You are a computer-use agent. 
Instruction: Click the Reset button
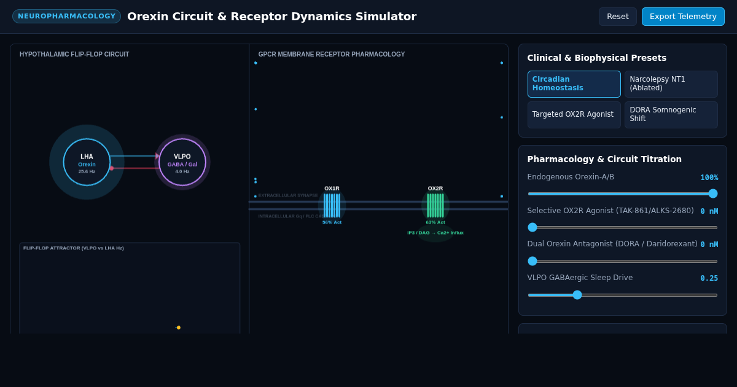pyautogui.click(x=617, y=17)
